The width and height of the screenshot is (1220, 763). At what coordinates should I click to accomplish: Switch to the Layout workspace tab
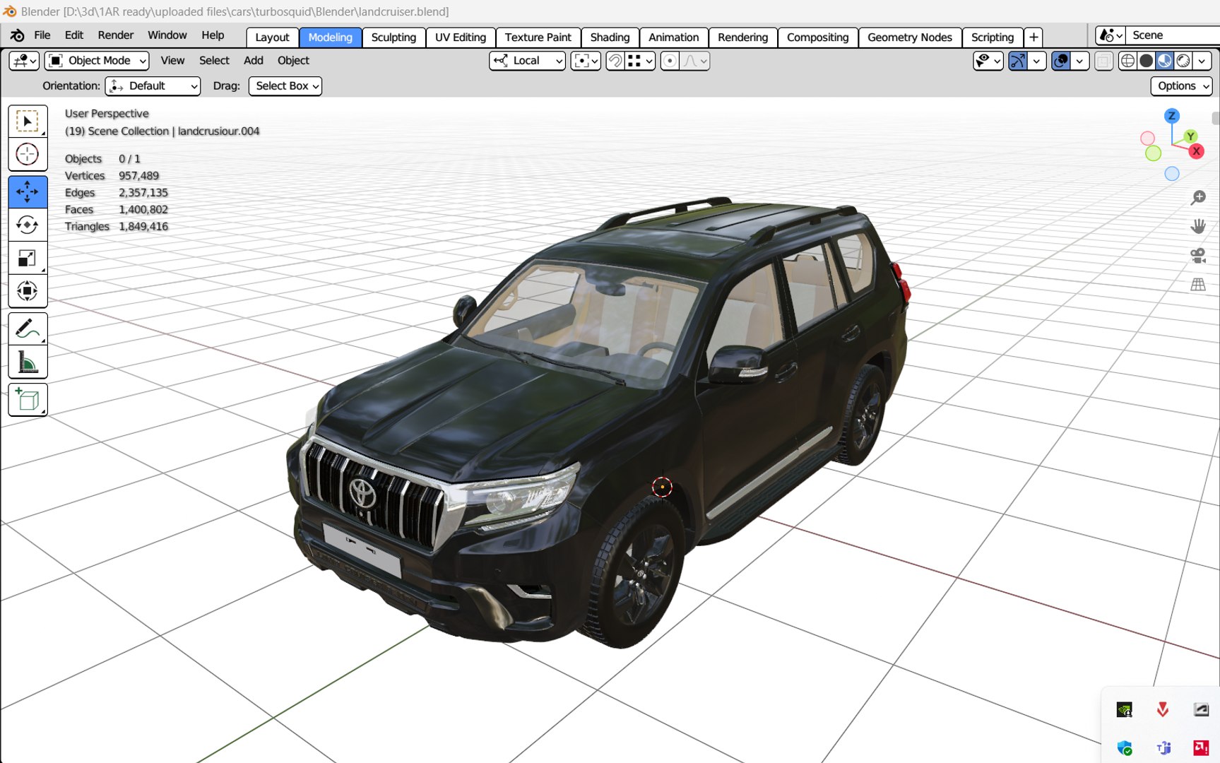click(x=272, y=37)
